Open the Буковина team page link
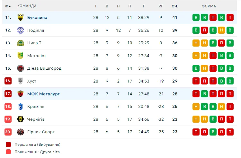The height and width of the screenshot is (158, 241). coord(37,18)
